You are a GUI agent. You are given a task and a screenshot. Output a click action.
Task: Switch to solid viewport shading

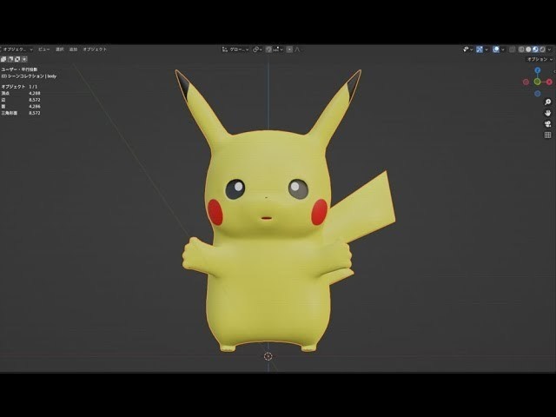click(x=528, y=50)
